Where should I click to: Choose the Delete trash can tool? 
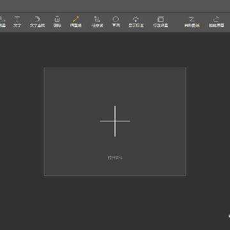[x=57, y=22]
